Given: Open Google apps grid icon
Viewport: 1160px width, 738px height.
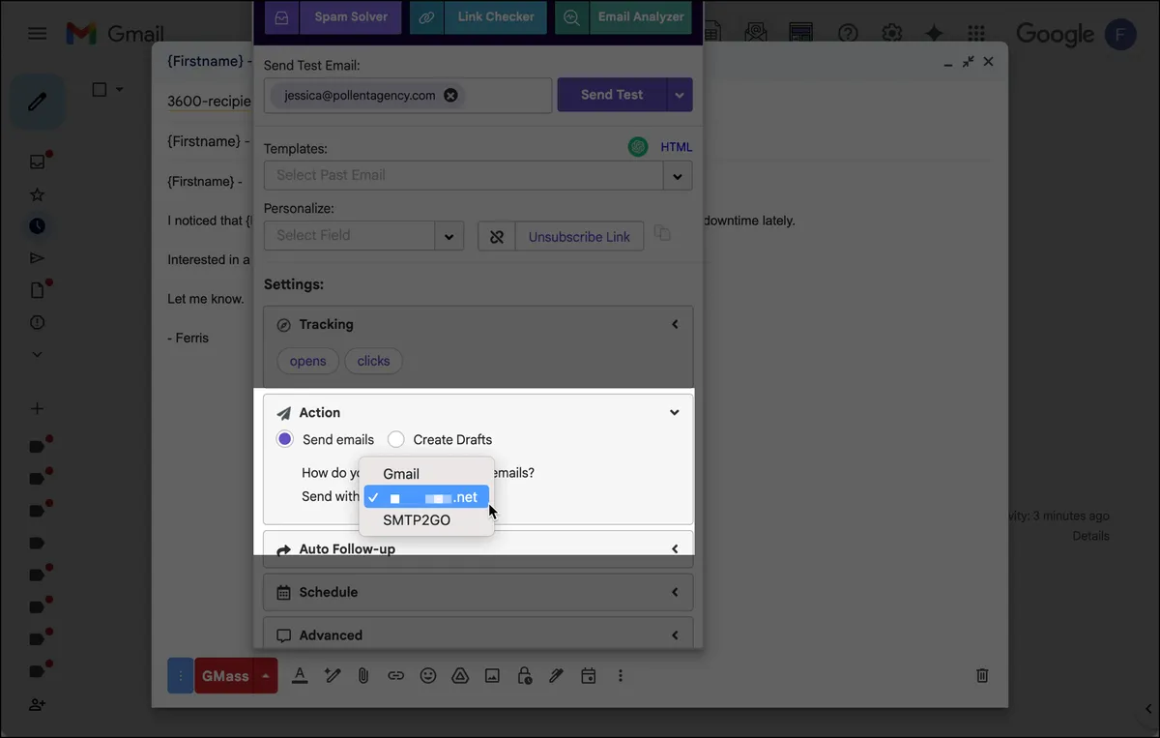Looking at the screenshot, I should tap(977, 34).
